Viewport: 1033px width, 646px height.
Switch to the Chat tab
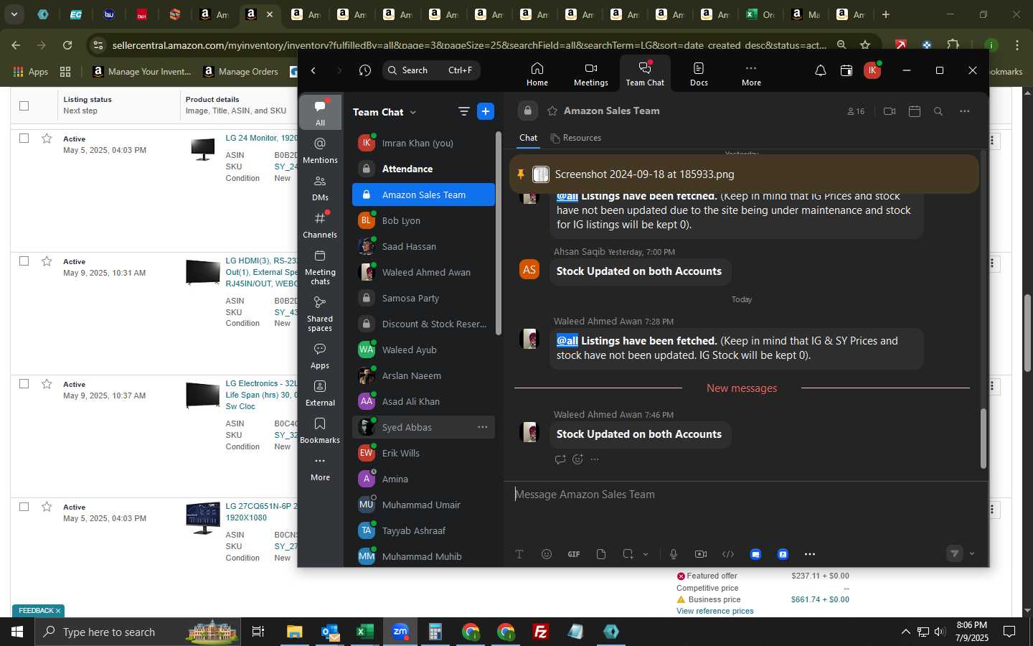pyautogui.click(x=528, y=138)
